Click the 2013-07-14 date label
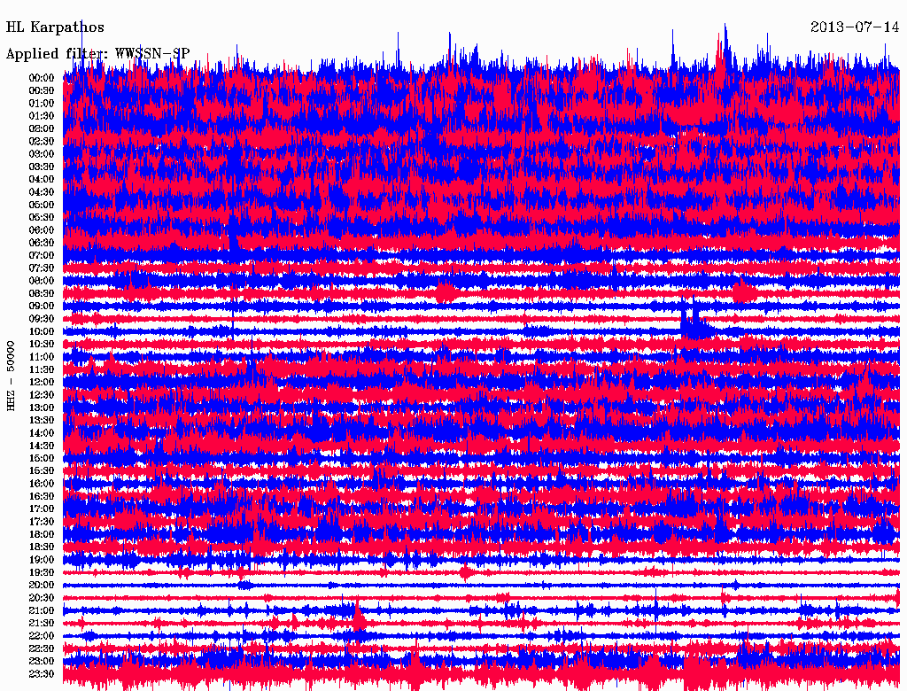This screenshot has width=907, height=691. click(x=855, y=27)
